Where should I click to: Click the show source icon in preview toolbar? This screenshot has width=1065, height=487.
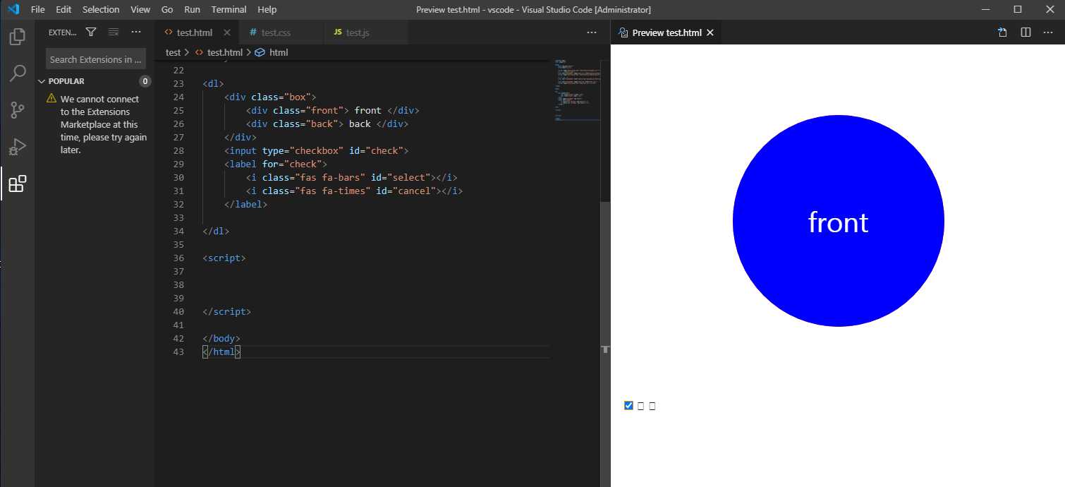coord(1002,32)
